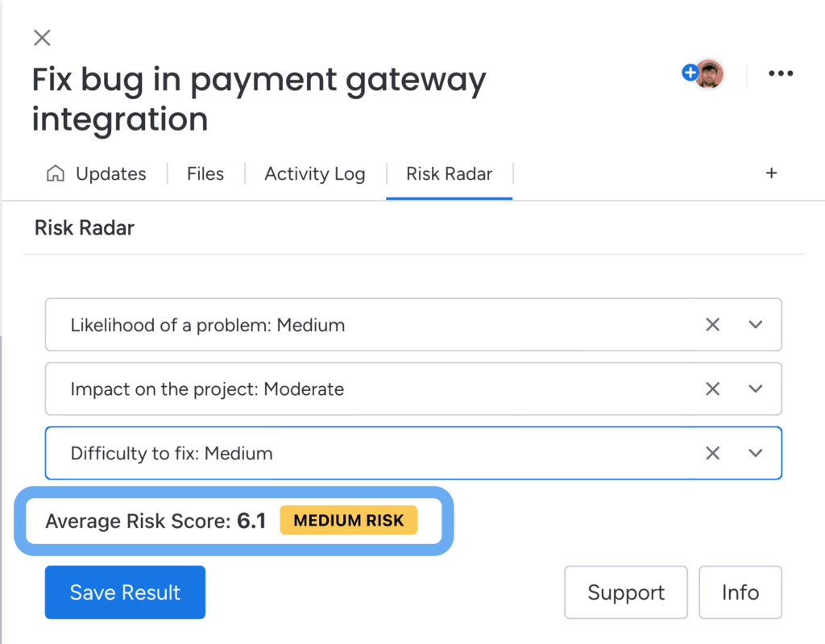Click the Save Result button
This screenshot has width=825, height=644.
point(125,592)
